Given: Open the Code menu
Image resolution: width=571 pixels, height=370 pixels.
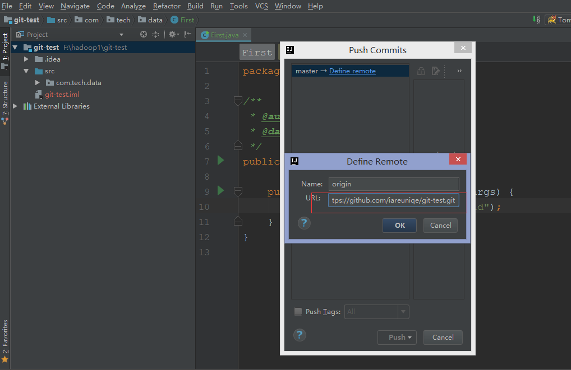Looking at the screenshot, I should 105,6.
